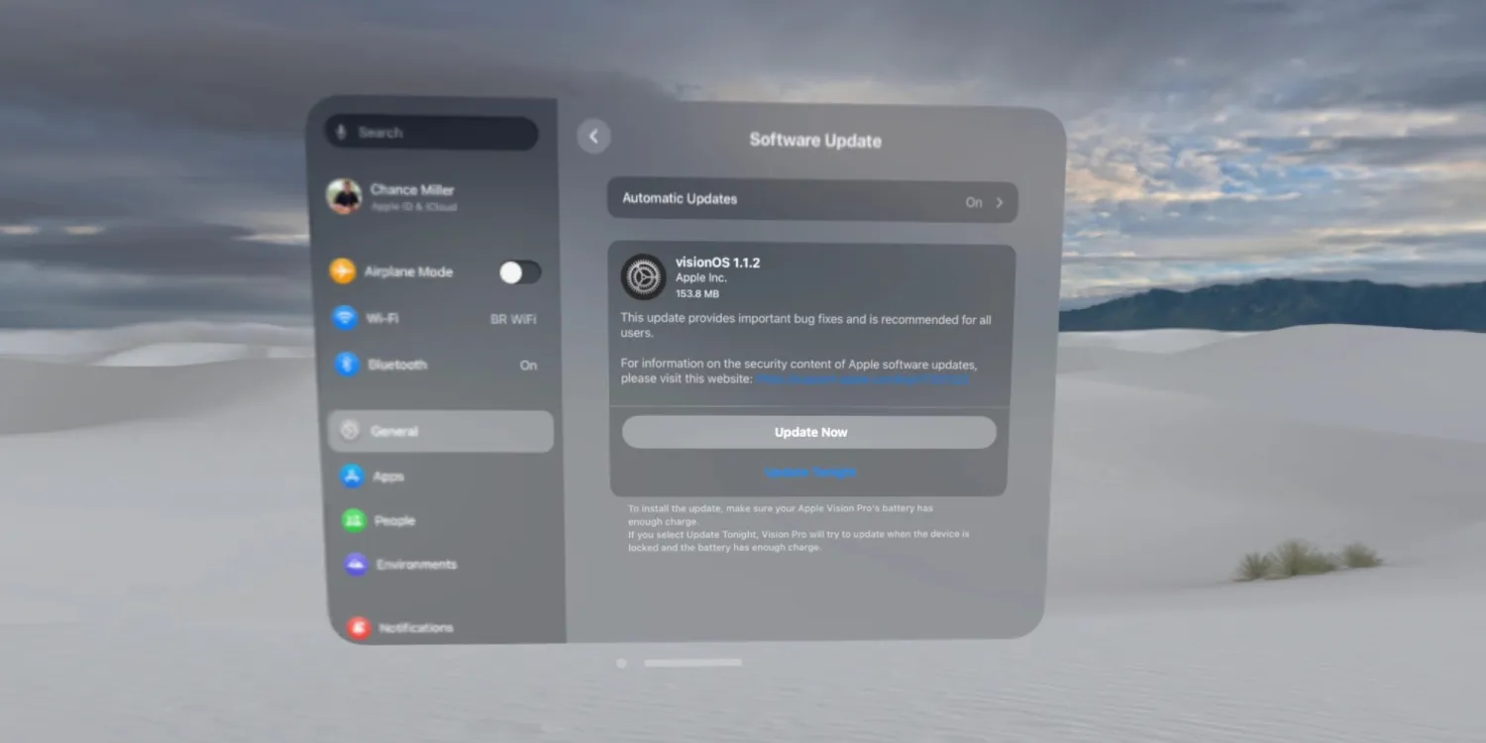Open Chance Miller's profile picture
Image resolution: width=1486 pixels, height=743 pixels.
point(344,196)
